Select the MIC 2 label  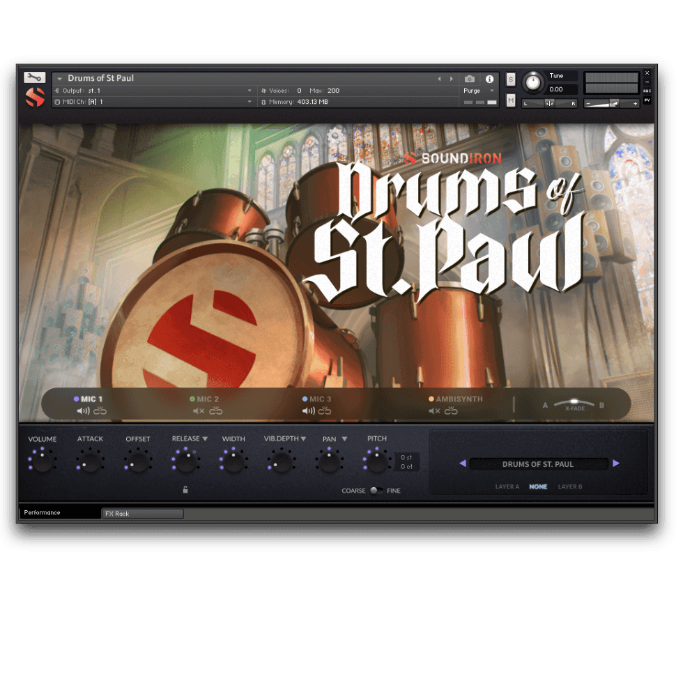(x=208, y=399)
